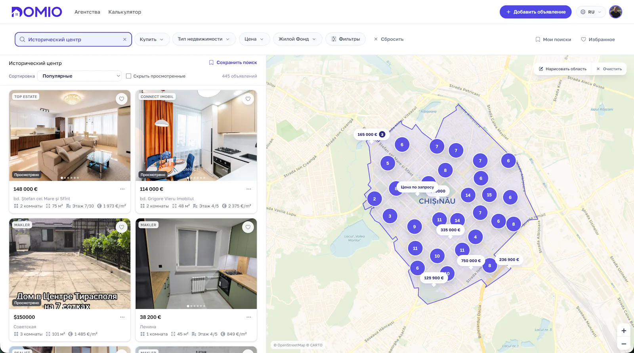The width and height of the screenshot is (634, 353).
Task: Click the 236 900 € map price marker
Action: (509, 260)
